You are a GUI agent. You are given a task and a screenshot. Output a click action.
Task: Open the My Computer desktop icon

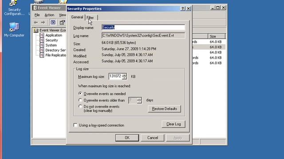[14, 30]
